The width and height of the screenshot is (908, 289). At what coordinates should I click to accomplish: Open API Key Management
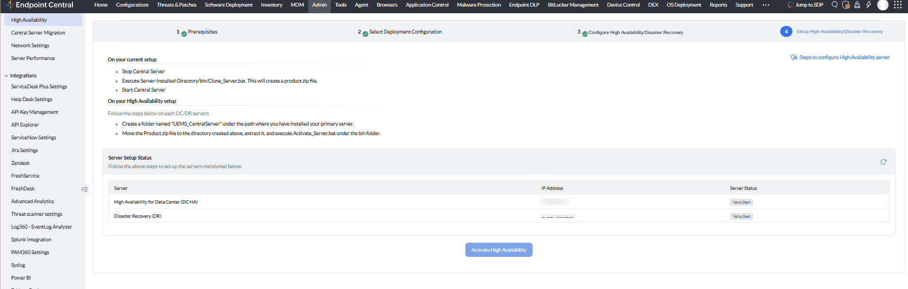point(35,112)
